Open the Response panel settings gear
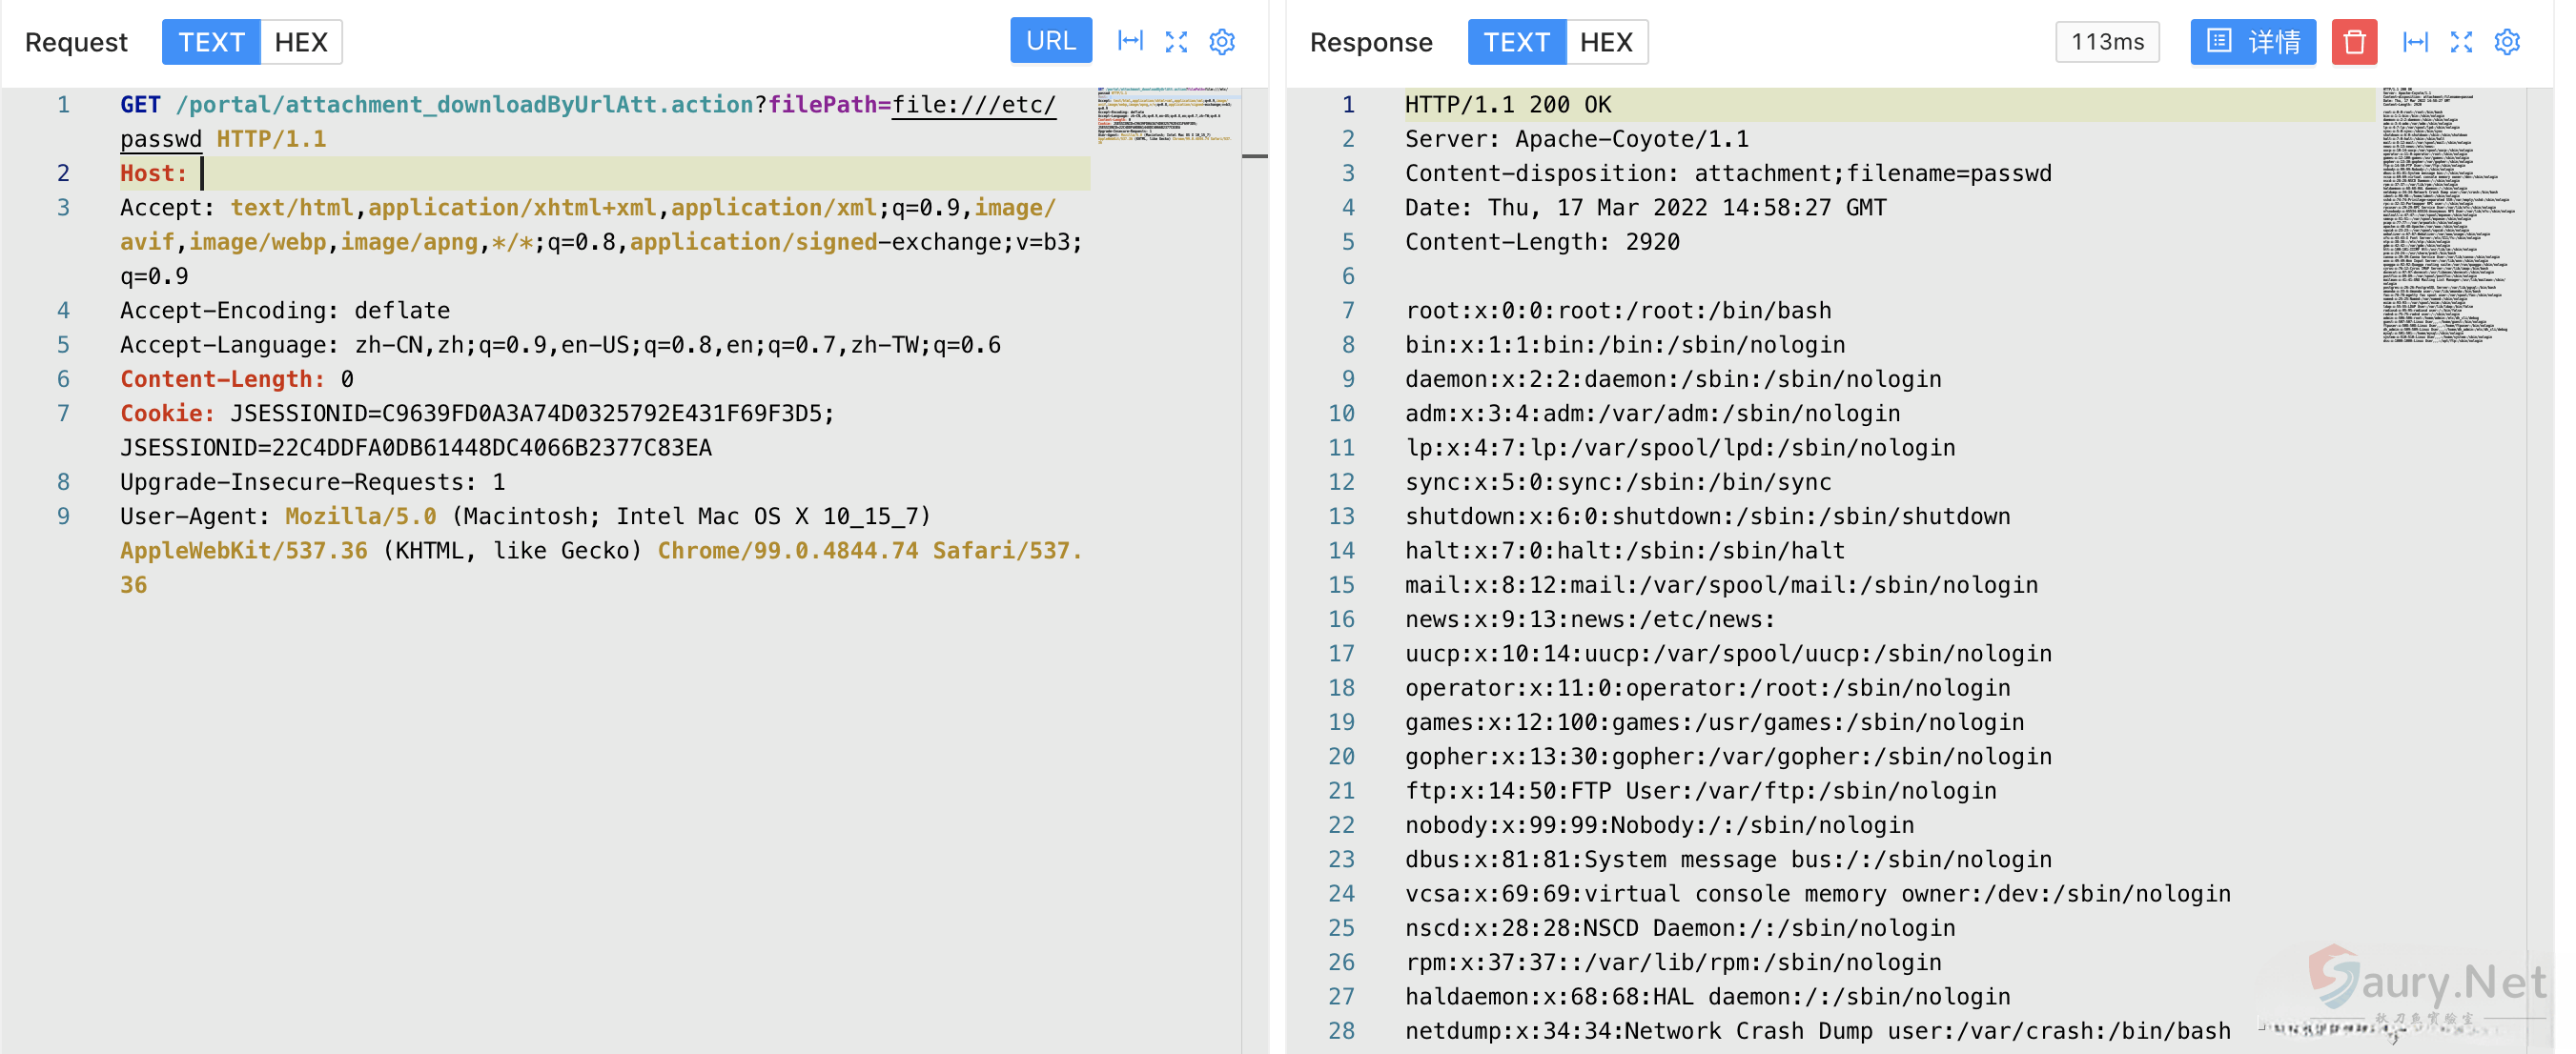This screenshot has height=1054, width=2576. (x=2507, y=41)
